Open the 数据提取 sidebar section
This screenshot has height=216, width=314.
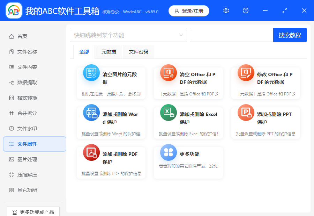coord(35,82)
